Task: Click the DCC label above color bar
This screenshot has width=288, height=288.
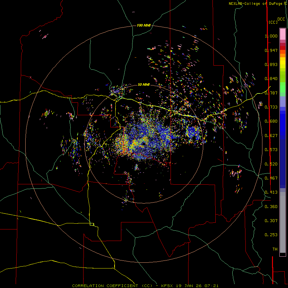Action: [281, 19]
